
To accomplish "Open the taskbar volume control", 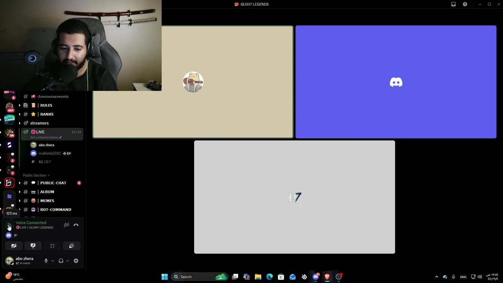I will (479, 277).
